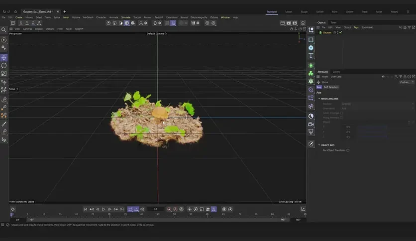Toggle sound playback speaker icon
The width and height of the screenshot is (416, 241).
[142, 209]
